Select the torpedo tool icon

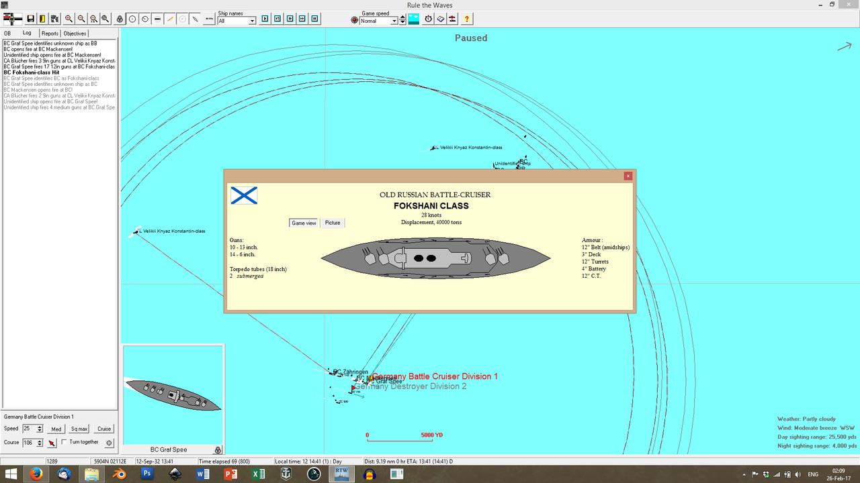[195, 19]
